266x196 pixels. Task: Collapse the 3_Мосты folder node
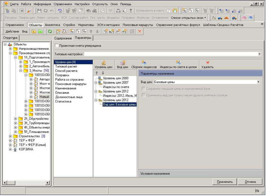[21, 71]
